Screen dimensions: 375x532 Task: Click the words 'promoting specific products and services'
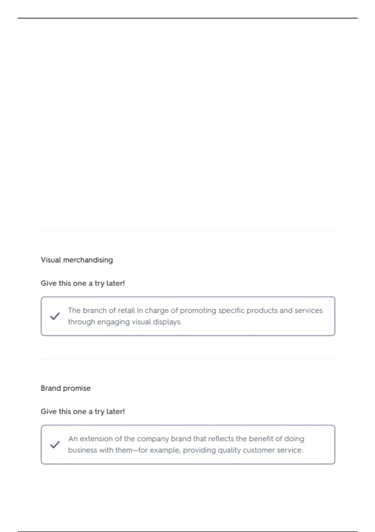[251, 310]
